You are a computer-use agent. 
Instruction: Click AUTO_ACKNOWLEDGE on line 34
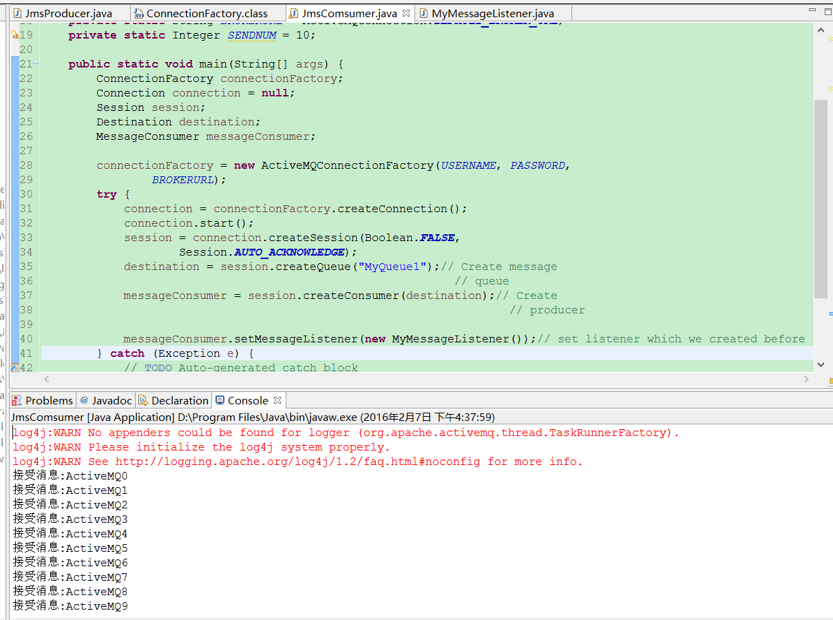(x=289, y=252)
